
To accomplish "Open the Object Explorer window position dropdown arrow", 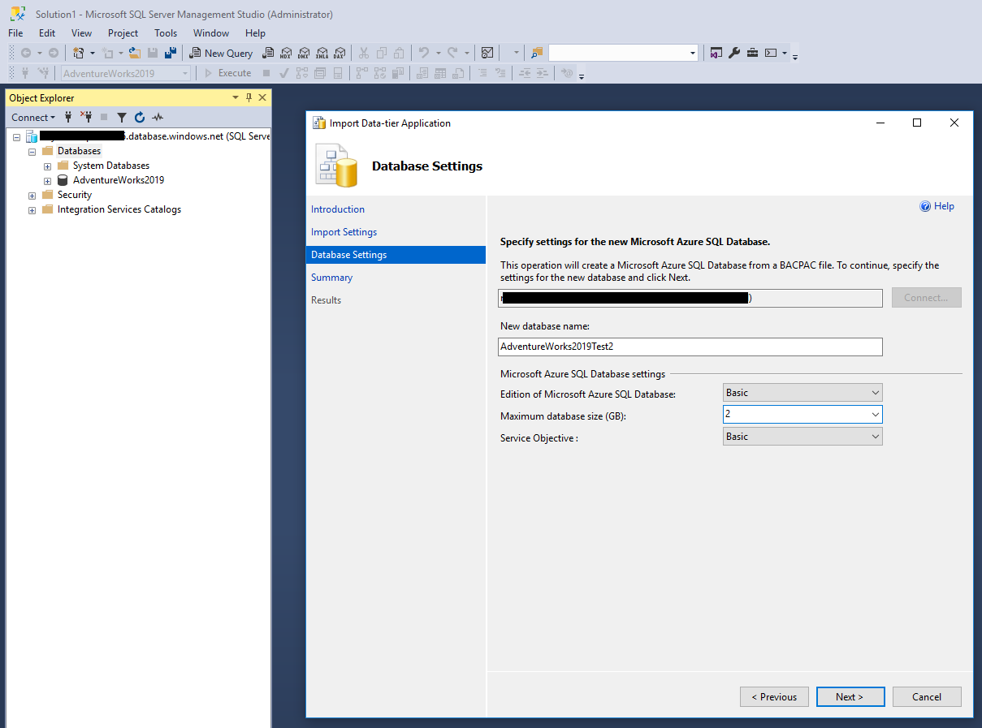I will tap(236, 97).
